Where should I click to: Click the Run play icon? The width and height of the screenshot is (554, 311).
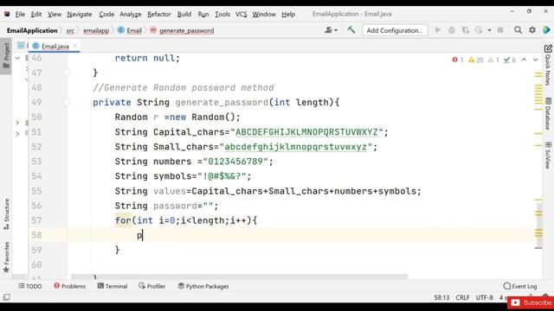click(438, 30)
